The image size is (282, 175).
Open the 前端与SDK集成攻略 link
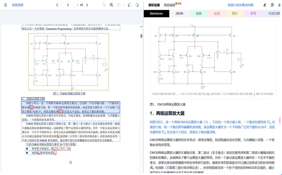(240, 5)
